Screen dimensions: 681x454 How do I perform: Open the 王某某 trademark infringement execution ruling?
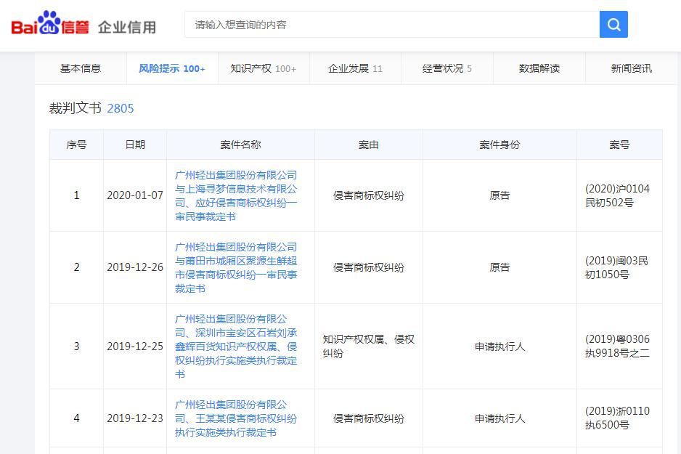(240, 418)
